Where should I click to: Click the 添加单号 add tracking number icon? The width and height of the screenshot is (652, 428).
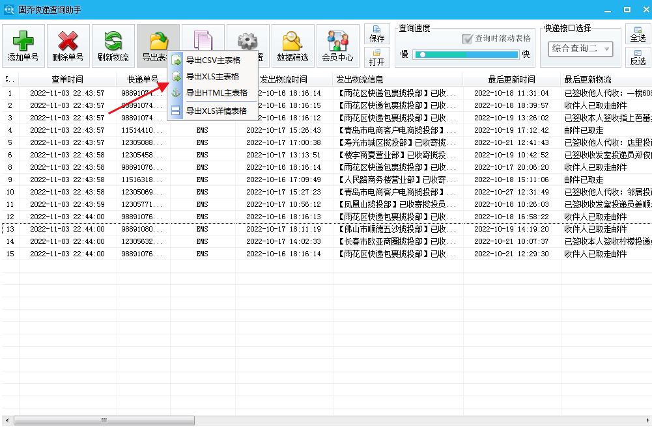pyautogui.click(x=23, y=44)
